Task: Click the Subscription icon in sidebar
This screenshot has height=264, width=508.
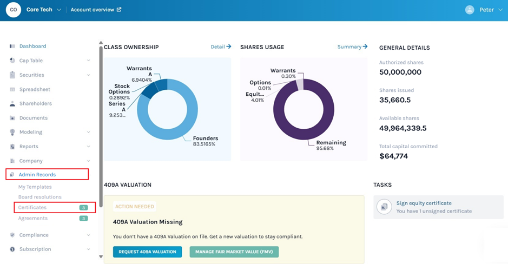Action: pyautogui.click(x=12, y=249)
